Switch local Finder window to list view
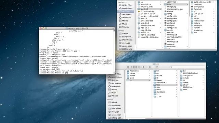219x123 pixels. coord(131,67)
